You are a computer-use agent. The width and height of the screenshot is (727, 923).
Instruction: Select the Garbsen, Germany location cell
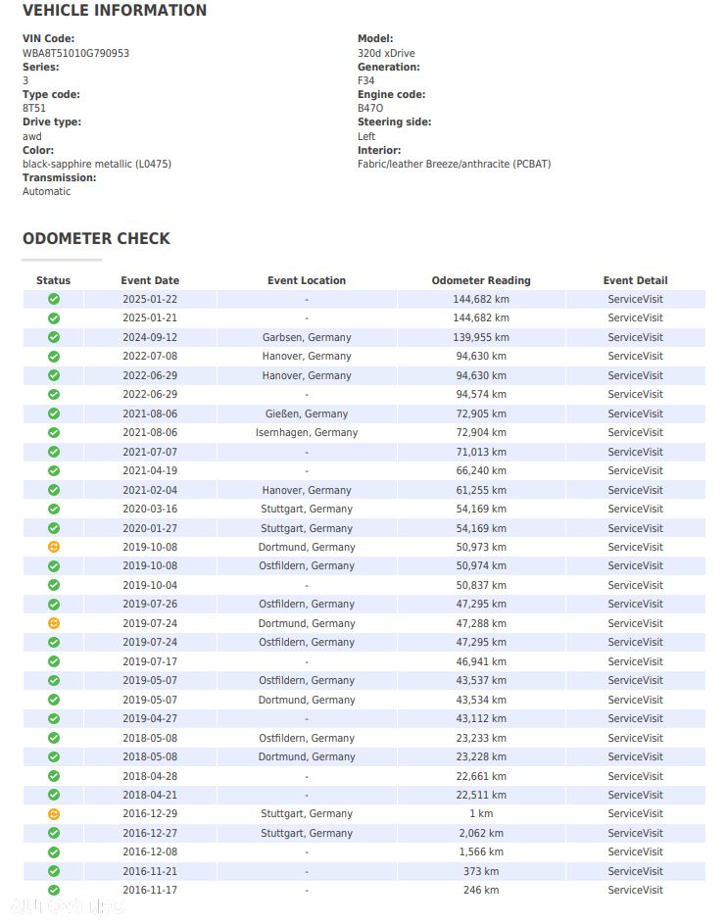pos(307,337)
